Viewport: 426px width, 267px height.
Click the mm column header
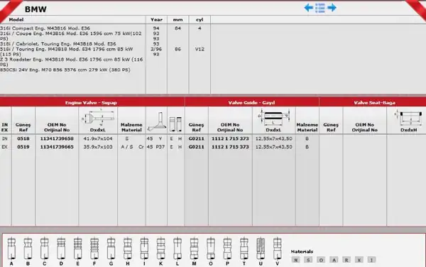177,20
